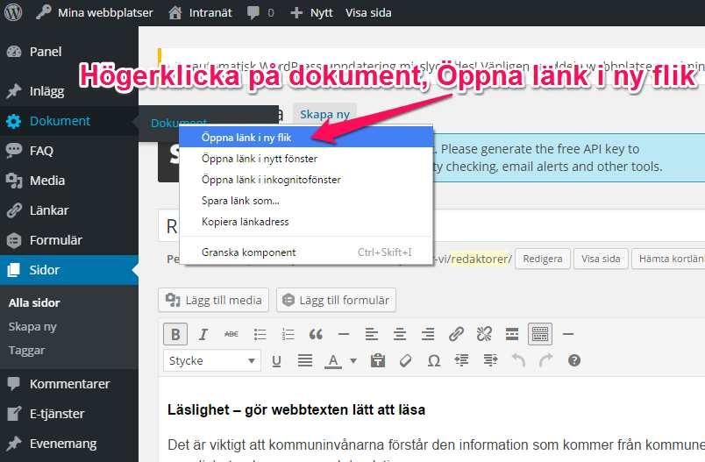Insert Read More tag
Image resolution: width=705 pixels, height=462 pixels.
(512, 334)
